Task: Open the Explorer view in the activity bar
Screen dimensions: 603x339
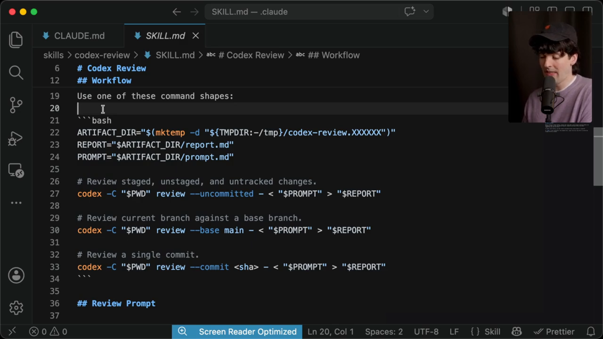Action: [x=16, y=40]
